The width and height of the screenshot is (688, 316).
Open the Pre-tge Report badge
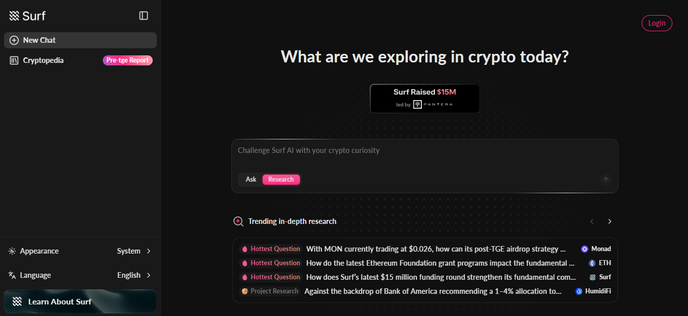click(x=128, y=60)
